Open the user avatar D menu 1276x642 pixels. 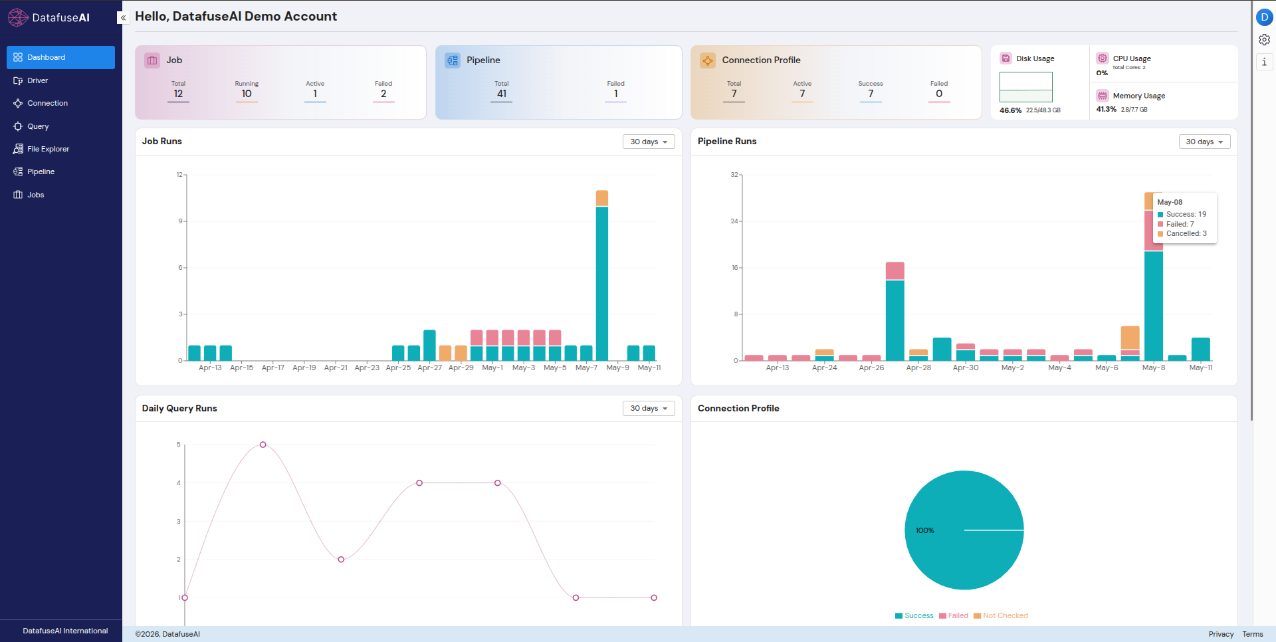(1264, 17)
